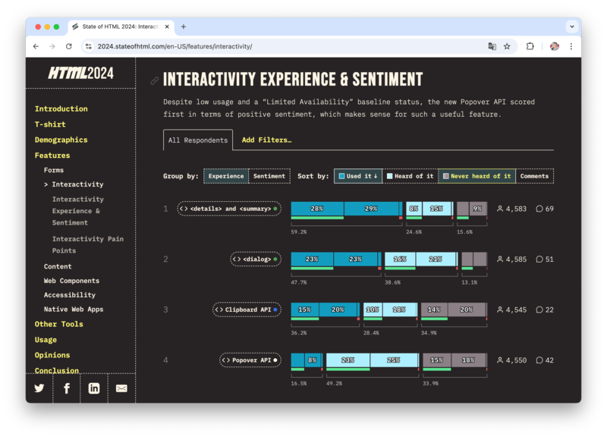607x437 pixels.
Task: Open the 51 comments for dialog
Action: point(545,259)
